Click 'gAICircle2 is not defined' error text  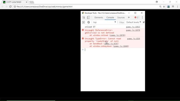[x=99, y=33]
